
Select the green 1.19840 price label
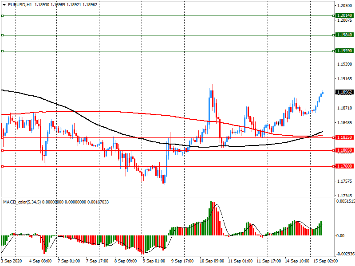click(x=344, y=35)
